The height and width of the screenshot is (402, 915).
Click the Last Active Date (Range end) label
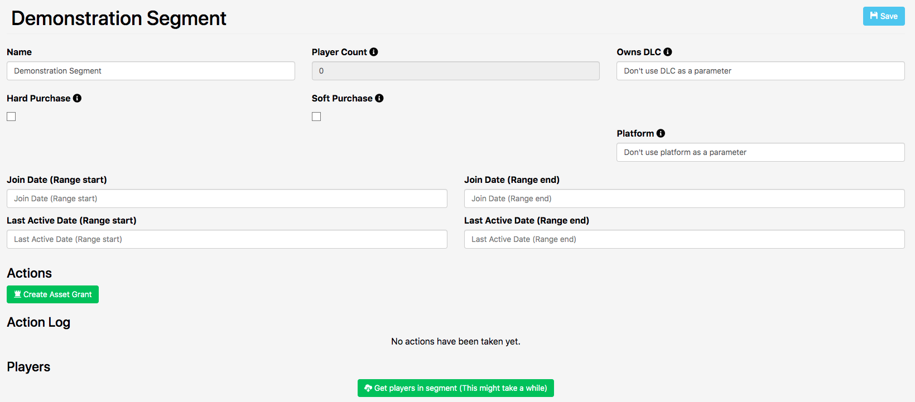point(527,220)
